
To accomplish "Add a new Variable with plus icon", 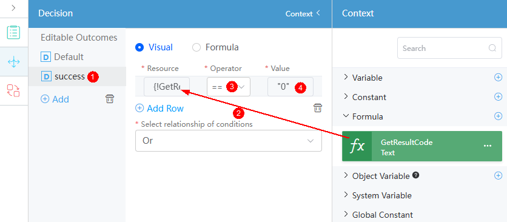I will pos(499,78).
